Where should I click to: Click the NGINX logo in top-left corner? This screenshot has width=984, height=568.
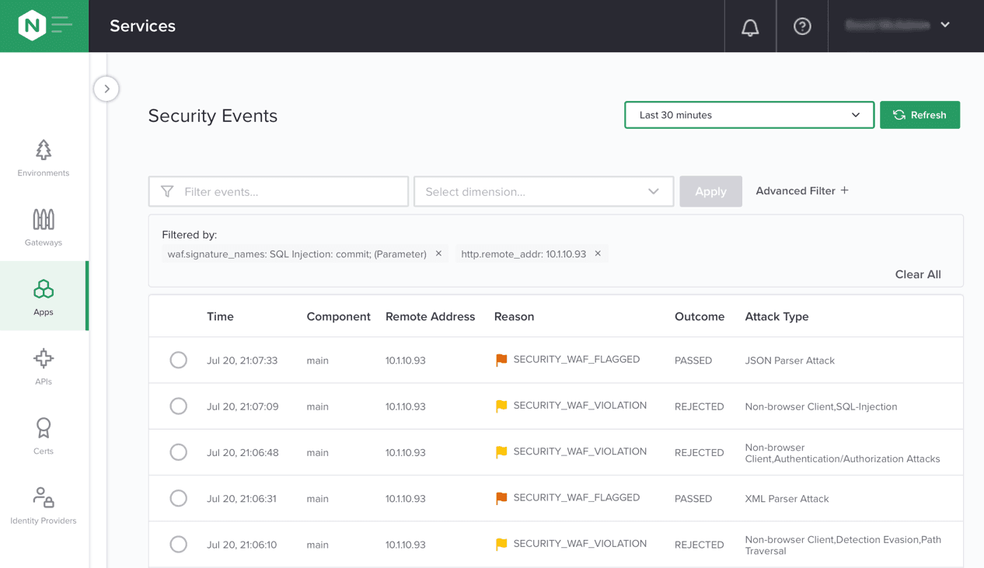32,26
